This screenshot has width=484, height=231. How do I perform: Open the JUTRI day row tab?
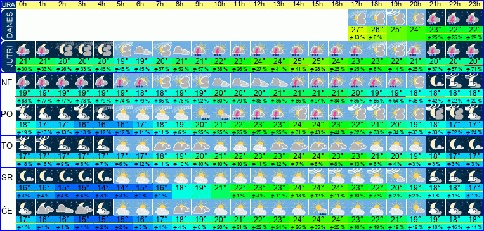(x=8, y=57)
